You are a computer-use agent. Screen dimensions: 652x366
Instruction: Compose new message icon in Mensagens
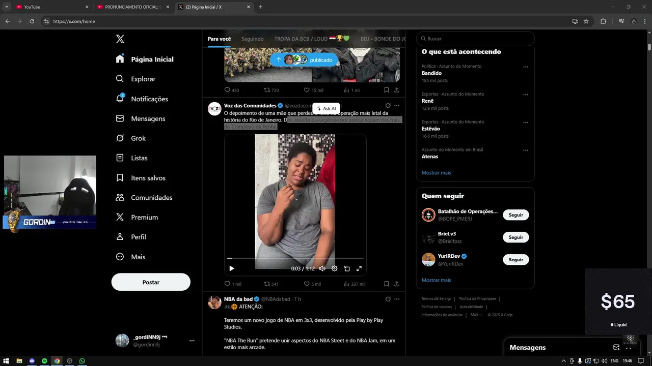(616, 347)
